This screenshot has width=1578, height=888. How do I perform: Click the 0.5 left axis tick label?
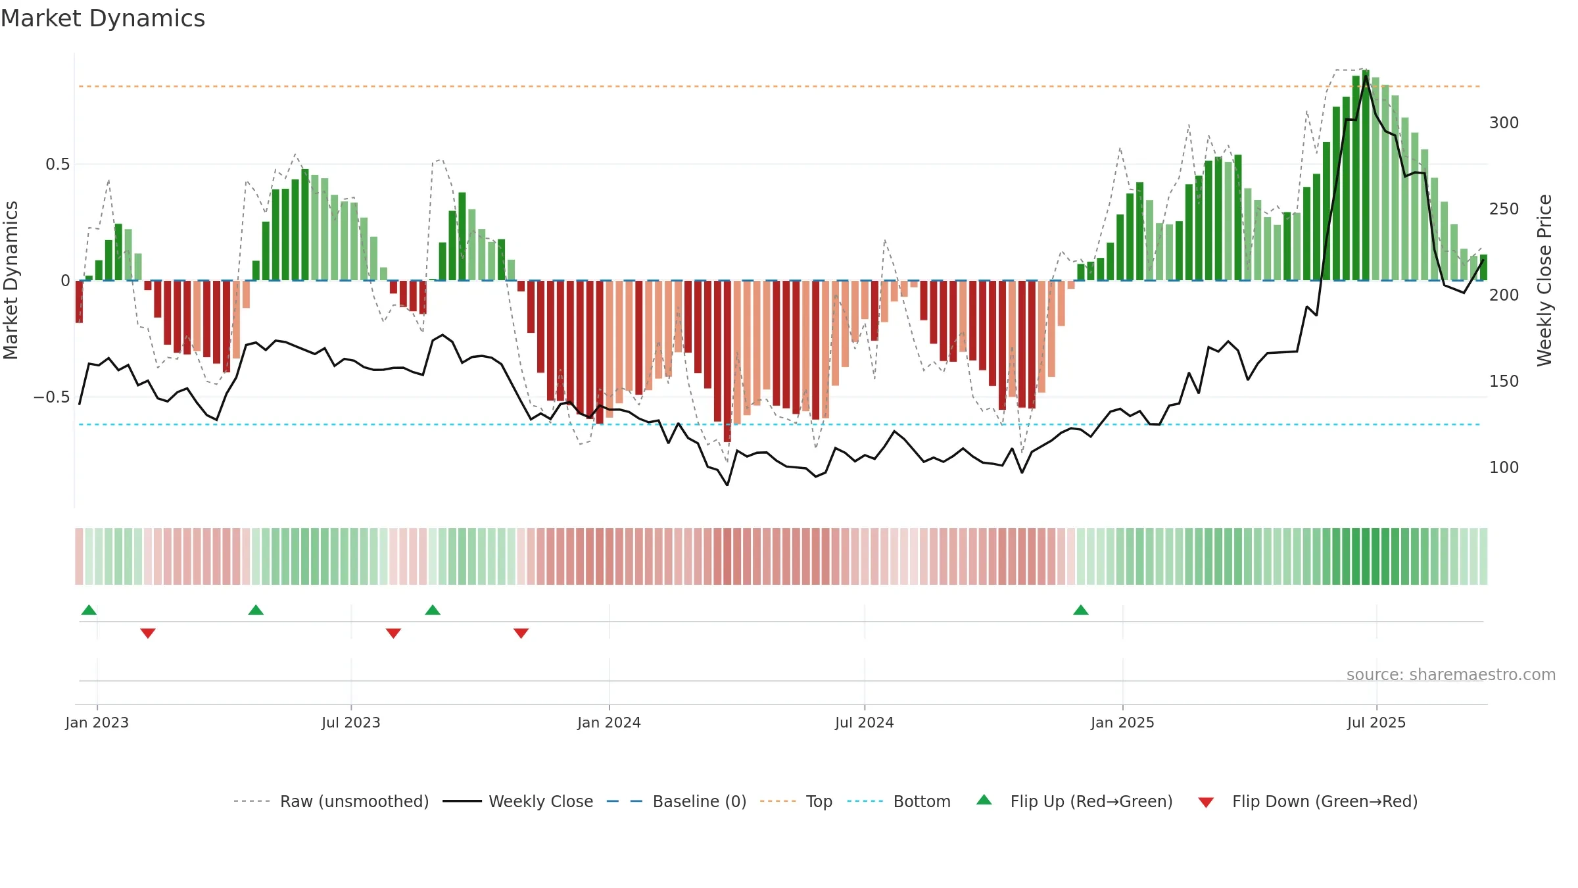coord(58,164)
